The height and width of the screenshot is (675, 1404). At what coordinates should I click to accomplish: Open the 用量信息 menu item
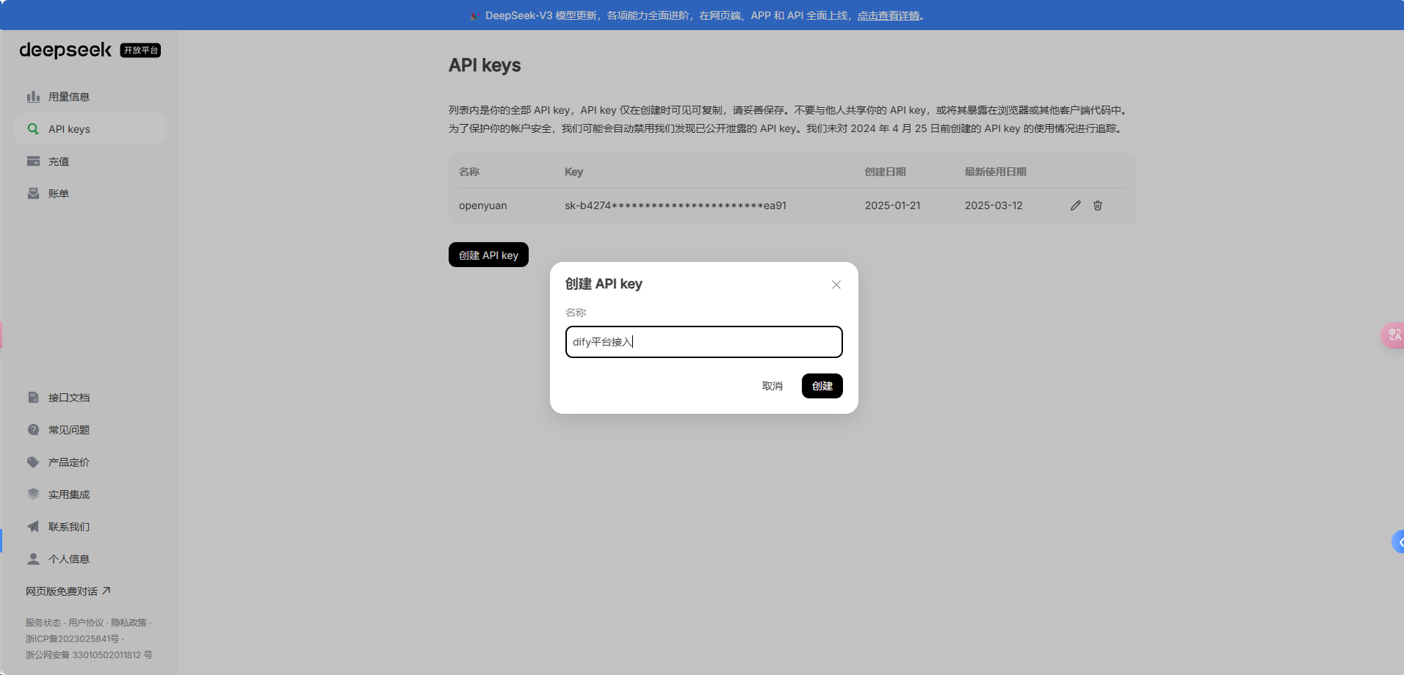tap(90, 97)
